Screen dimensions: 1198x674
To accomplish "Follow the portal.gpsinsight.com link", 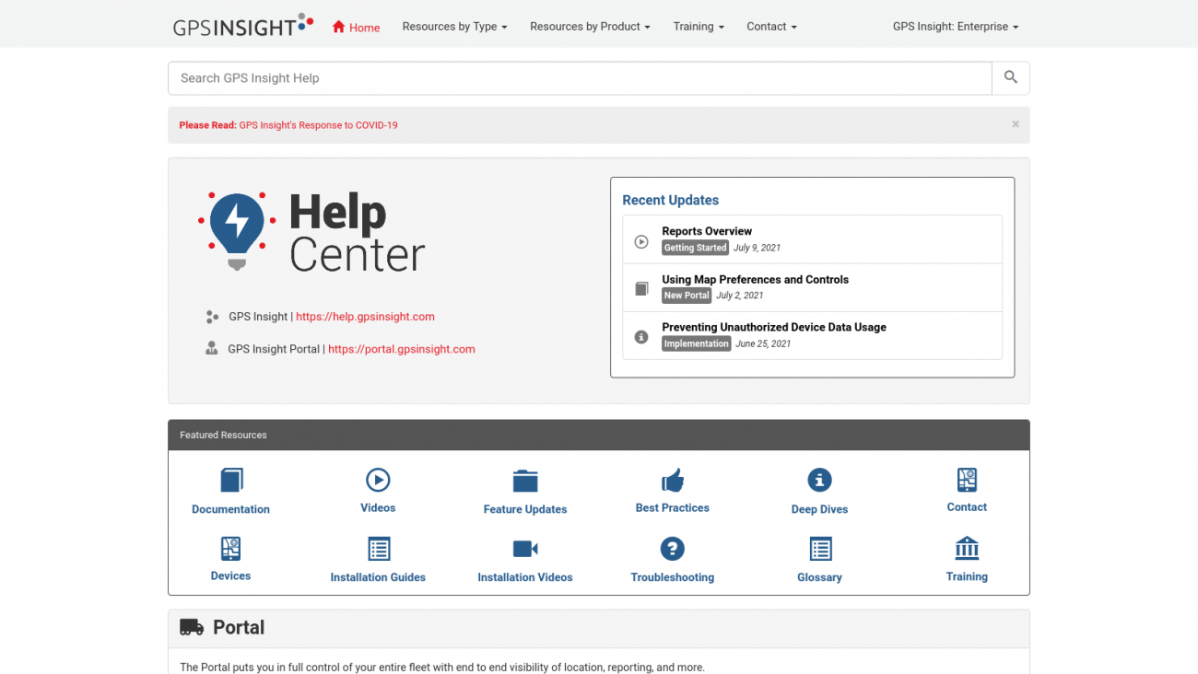I will (x=401, y=349).
